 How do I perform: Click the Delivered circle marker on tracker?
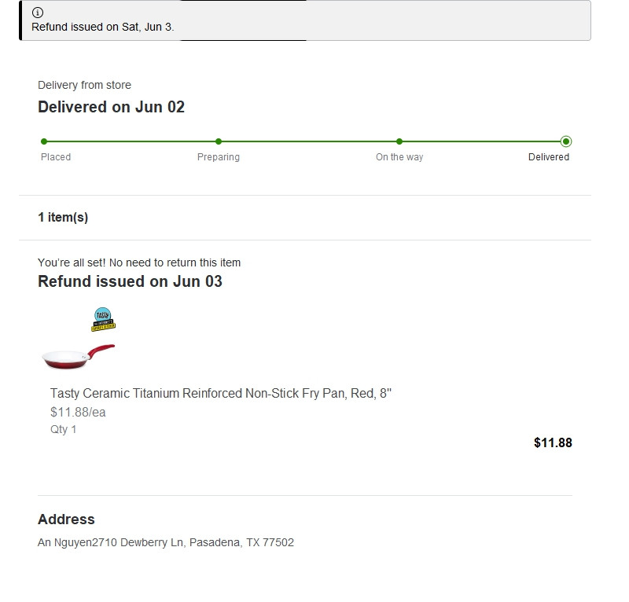[x=566, y=141]
